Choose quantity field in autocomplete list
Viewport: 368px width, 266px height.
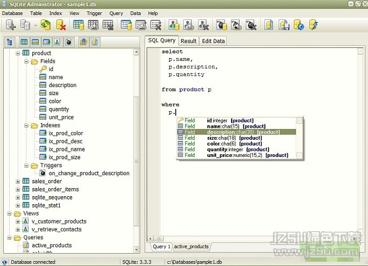tap(236, 149)
